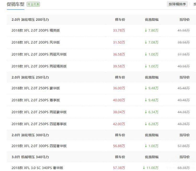Viewport: 196px width, 171px height.
Task: Click the 2.0升 涡轮增压 300马力 group header
Action: tap(30, 135)
